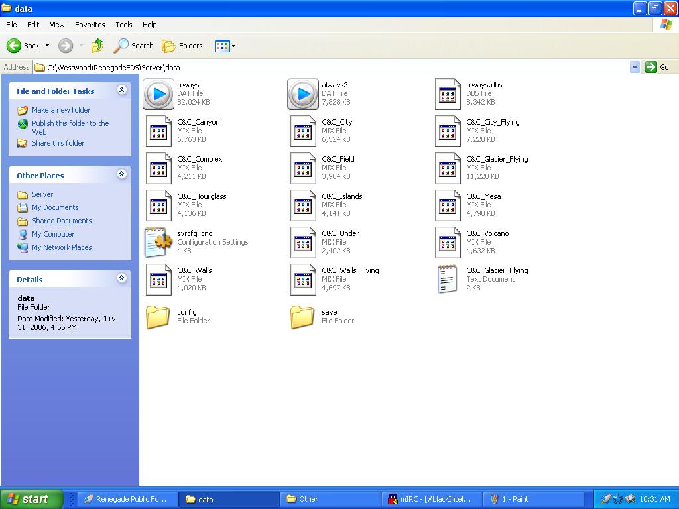Collapse the Other Places panel
The width and height of the screenshot is (679, 509).
(x=121, y=174)
